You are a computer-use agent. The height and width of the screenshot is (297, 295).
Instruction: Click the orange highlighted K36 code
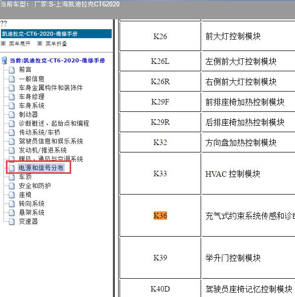[x=160, y=215]
